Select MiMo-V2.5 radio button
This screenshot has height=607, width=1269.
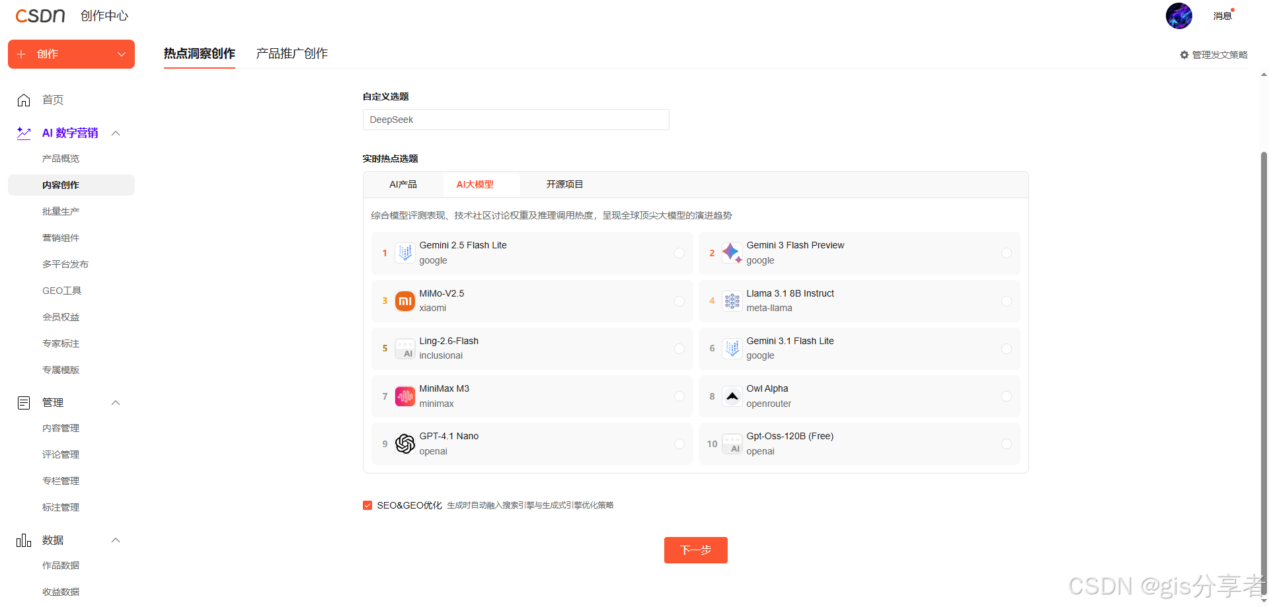point(679,301)
